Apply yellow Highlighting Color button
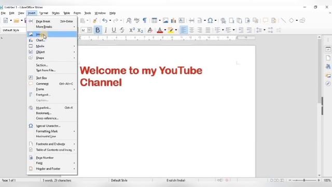Viewport: 332px width, 187px height. [171, 30]
